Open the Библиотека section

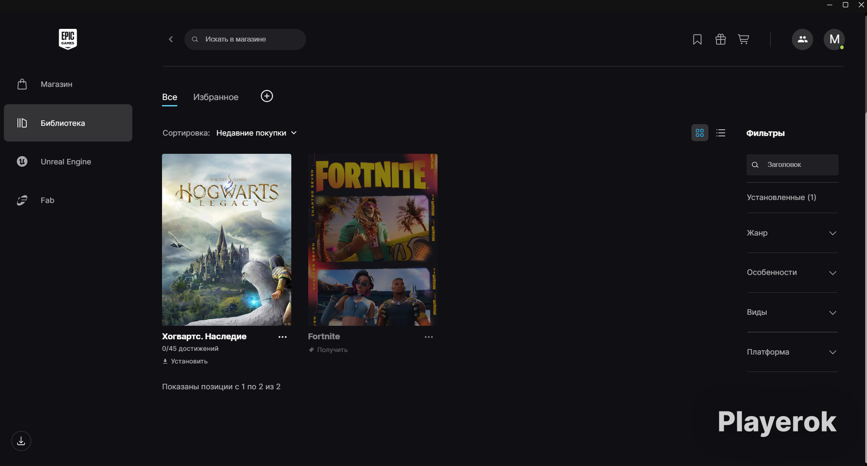(68, 123)
